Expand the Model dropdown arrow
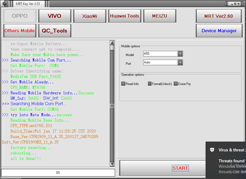 [x=180, y=54]
